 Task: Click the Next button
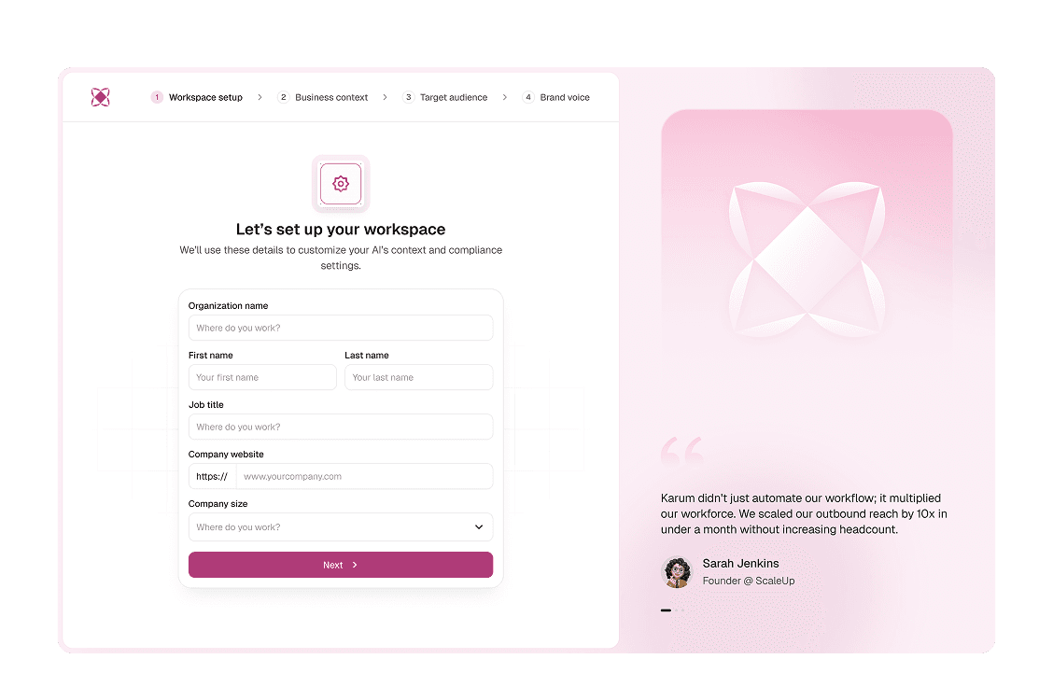click(341, 565)
